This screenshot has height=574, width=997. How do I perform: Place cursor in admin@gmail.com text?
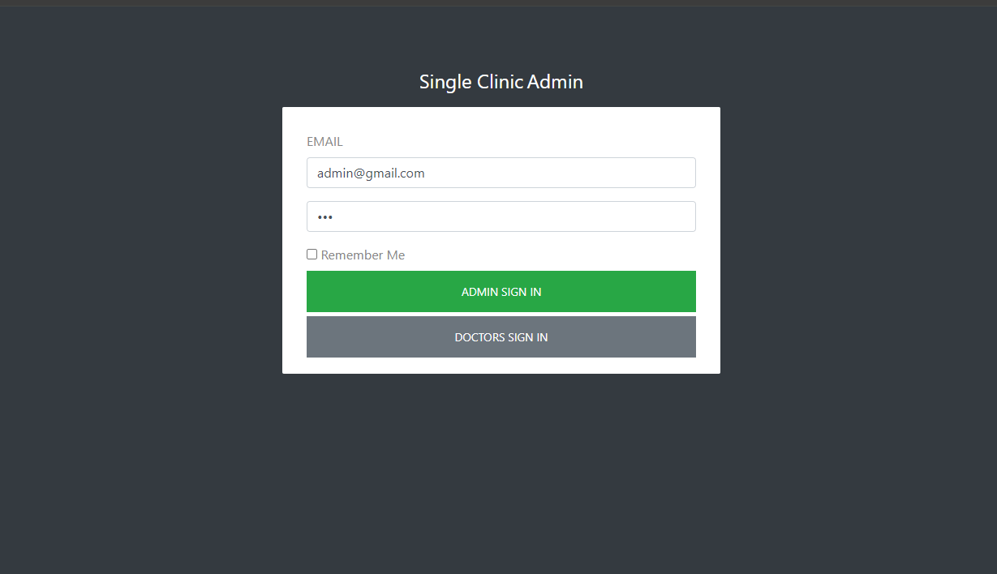click(371, 173)
